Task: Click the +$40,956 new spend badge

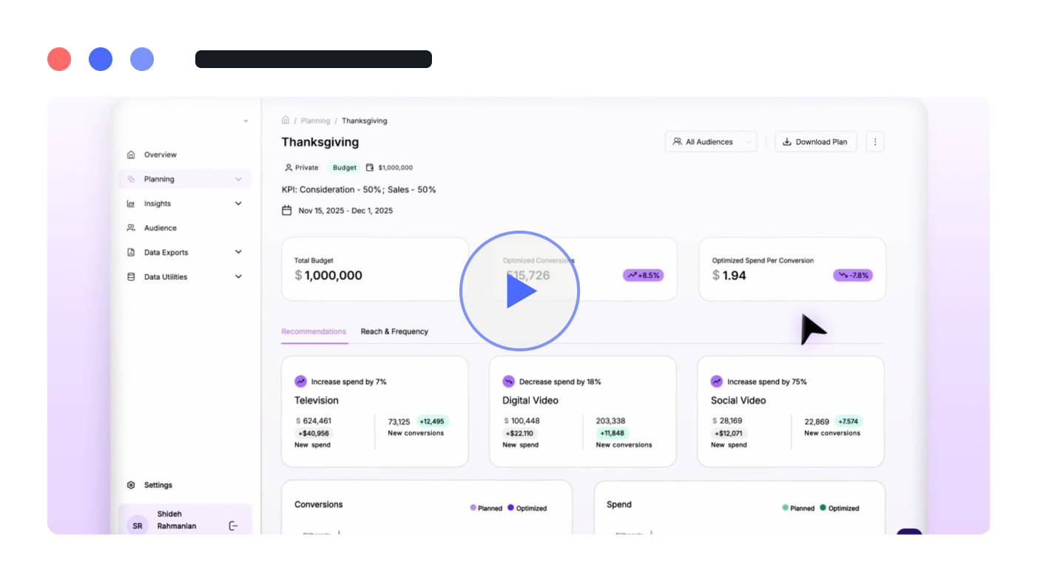Action: pos(315,433)
